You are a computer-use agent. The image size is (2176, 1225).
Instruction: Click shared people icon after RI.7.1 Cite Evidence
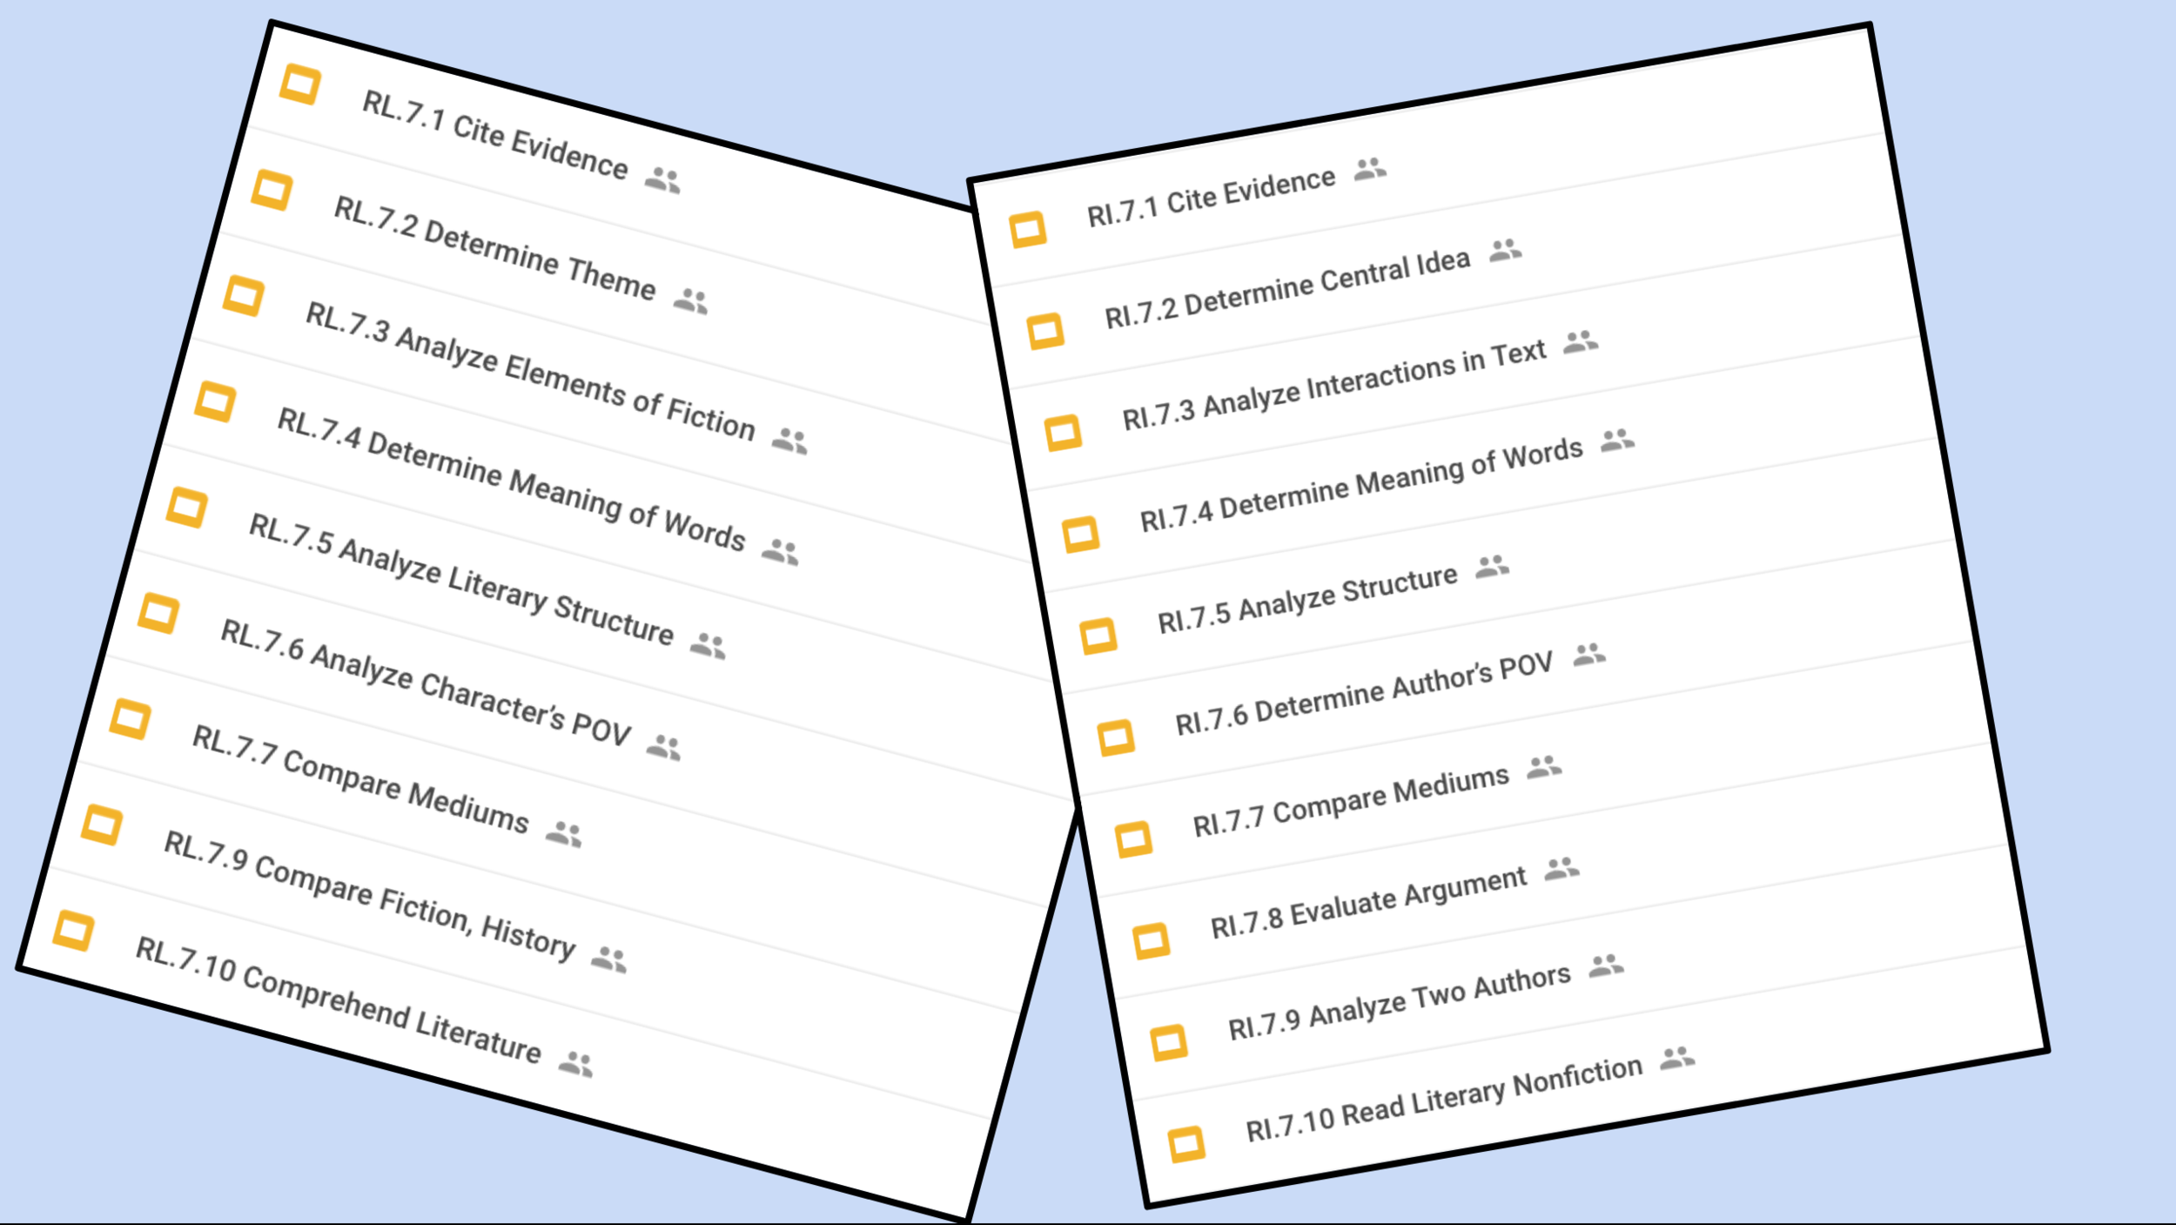pyautogui.click(x=1369, y=169)
